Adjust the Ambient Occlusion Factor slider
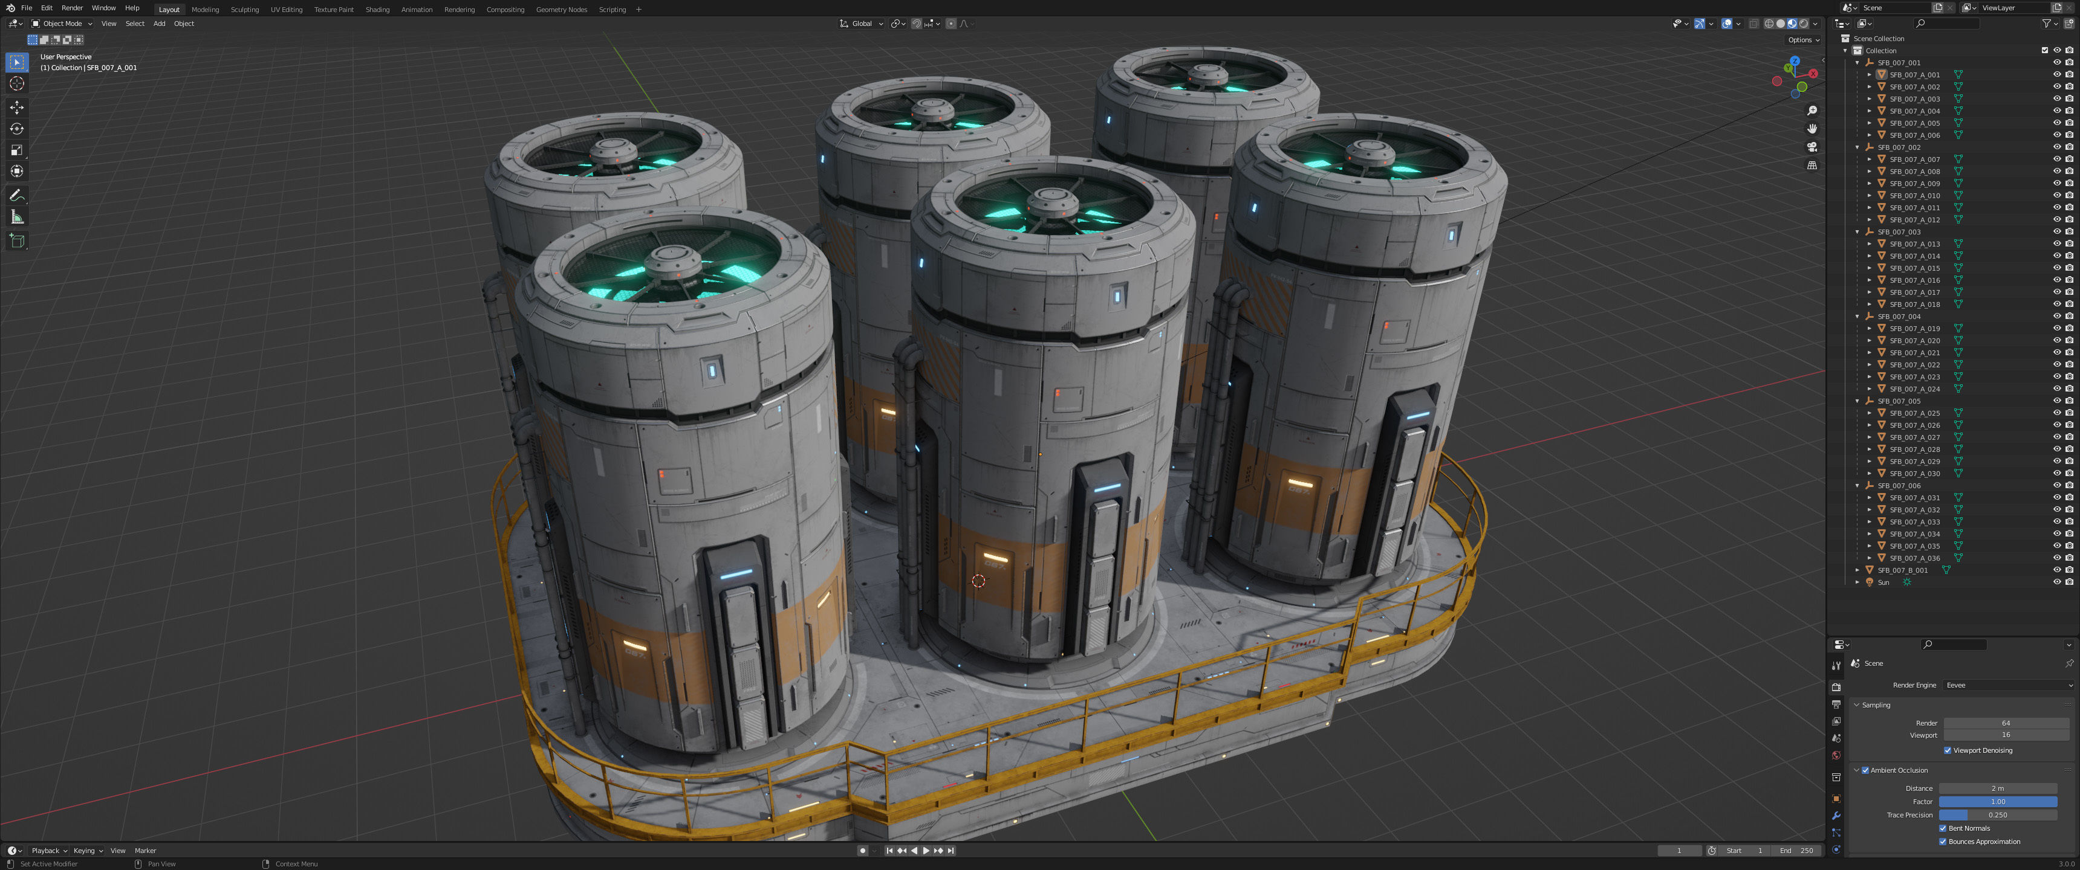2080x870 pixels. (x=1998, y=801)
